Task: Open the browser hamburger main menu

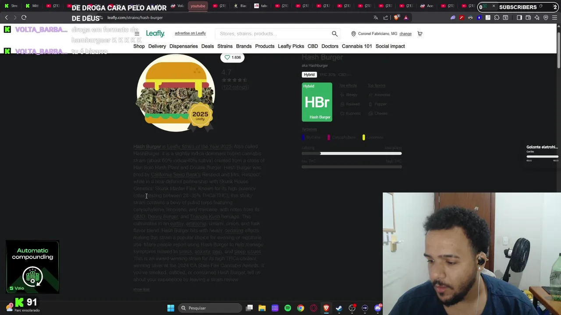Action: [x=555, y=17]
